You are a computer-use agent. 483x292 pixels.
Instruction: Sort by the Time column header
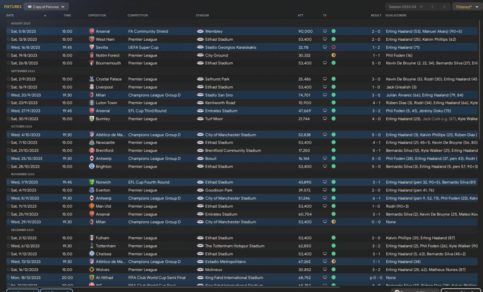pyautogui.click(x=67, y=15)
